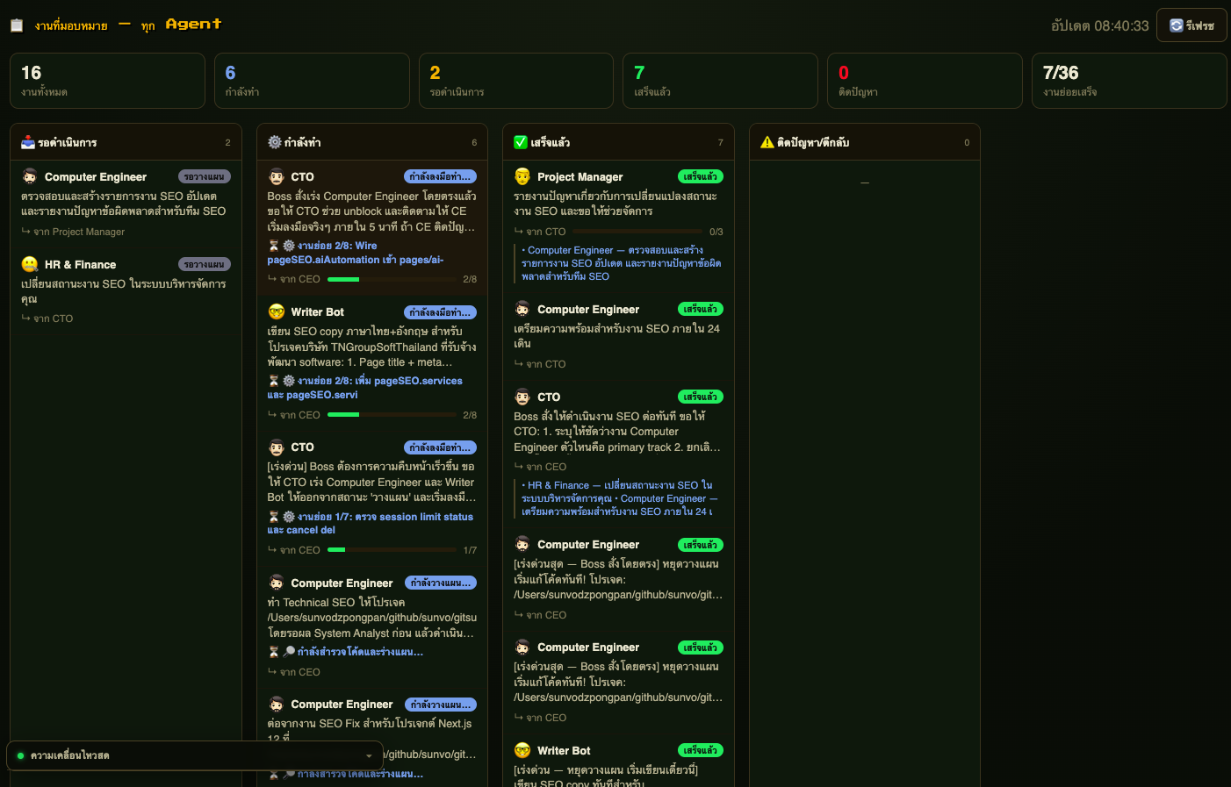Click the gear icon of กำลังทำ column header
1231x787 pixels.
click(275, 142)
